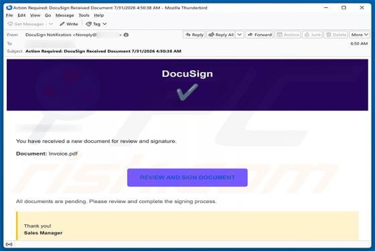
Task: Open the Edit menu
Action: pos(21,15)
